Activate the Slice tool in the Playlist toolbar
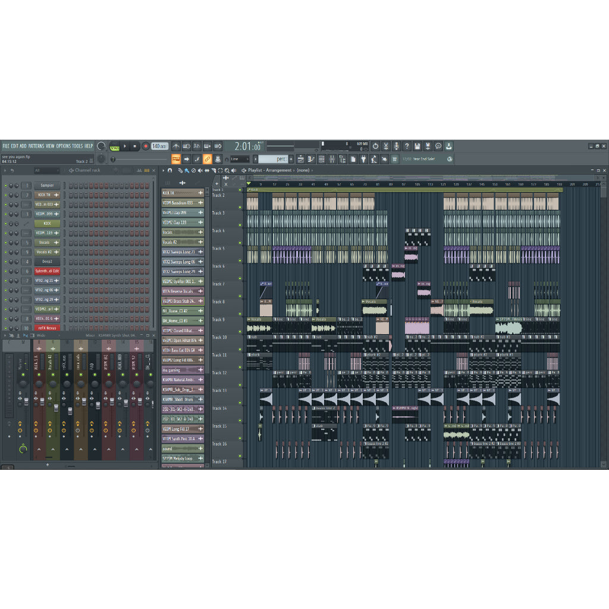Viewport: 609px width, 609px height. tap(214, 170)
